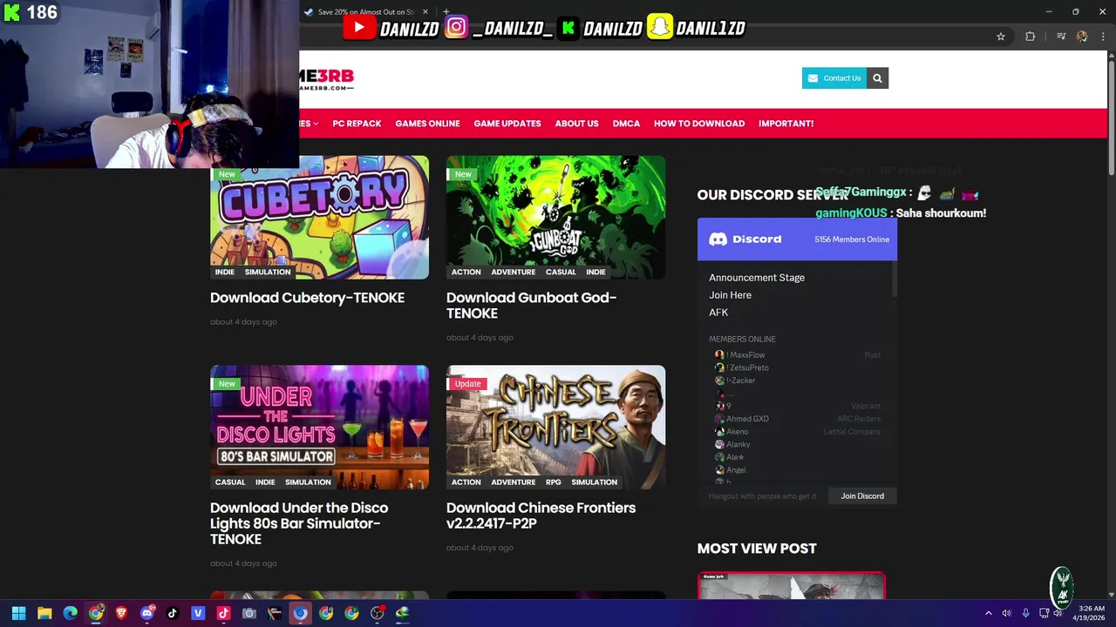Click CASUAL tag on Gunboat God card
This screenshot has height=627, width=1116.
561,273
